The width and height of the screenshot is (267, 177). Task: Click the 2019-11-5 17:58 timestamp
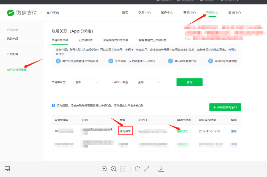210,131
